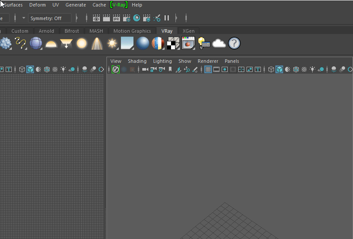
Task: Collapse toolbar section arrow right of Symmetry
Action: coord(76,18)
